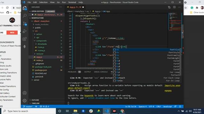
Task: Click minimap slider in editor
Action: click(174, 22)
